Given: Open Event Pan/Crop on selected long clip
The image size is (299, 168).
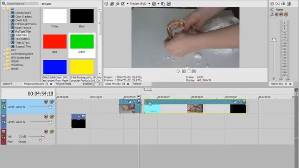Looking at the screenshot, I should point(235,102).
